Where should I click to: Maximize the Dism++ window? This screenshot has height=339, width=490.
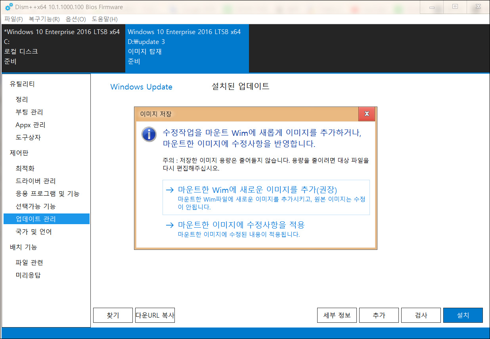[x=455, y=7]
